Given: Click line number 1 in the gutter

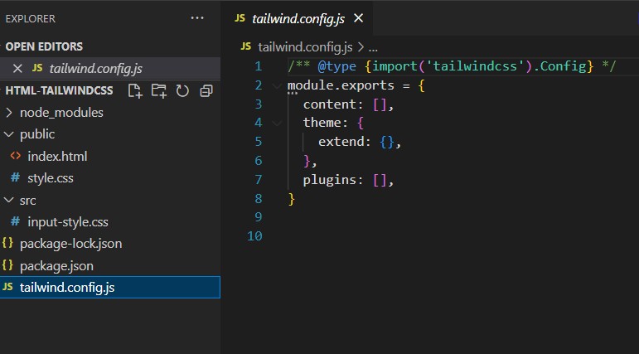Looking at the screenshot, I should [259, 66].
